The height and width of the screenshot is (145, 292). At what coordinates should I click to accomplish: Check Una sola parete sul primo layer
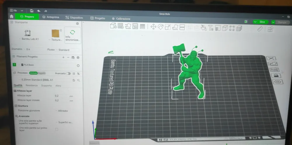point(57,129)
